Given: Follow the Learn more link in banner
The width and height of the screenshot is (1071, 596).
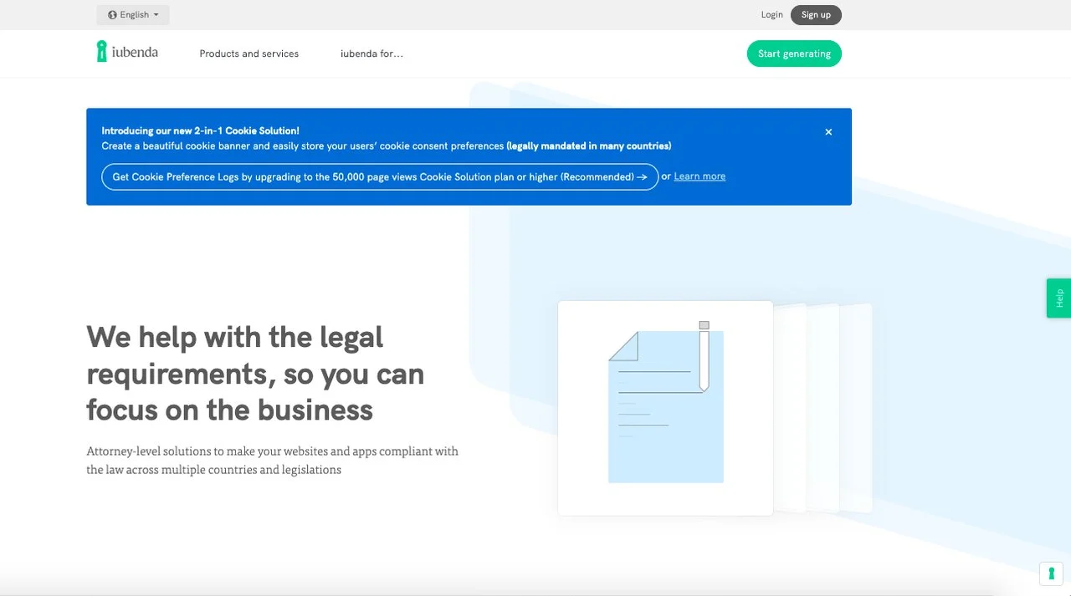Looking at the screenshot, I should 699,176.
